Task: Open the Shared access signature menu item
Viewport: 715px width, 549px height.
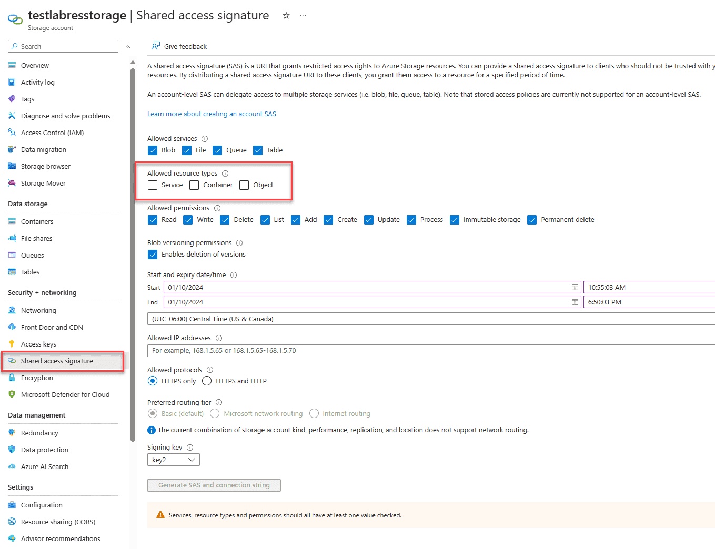Action: 63,361
